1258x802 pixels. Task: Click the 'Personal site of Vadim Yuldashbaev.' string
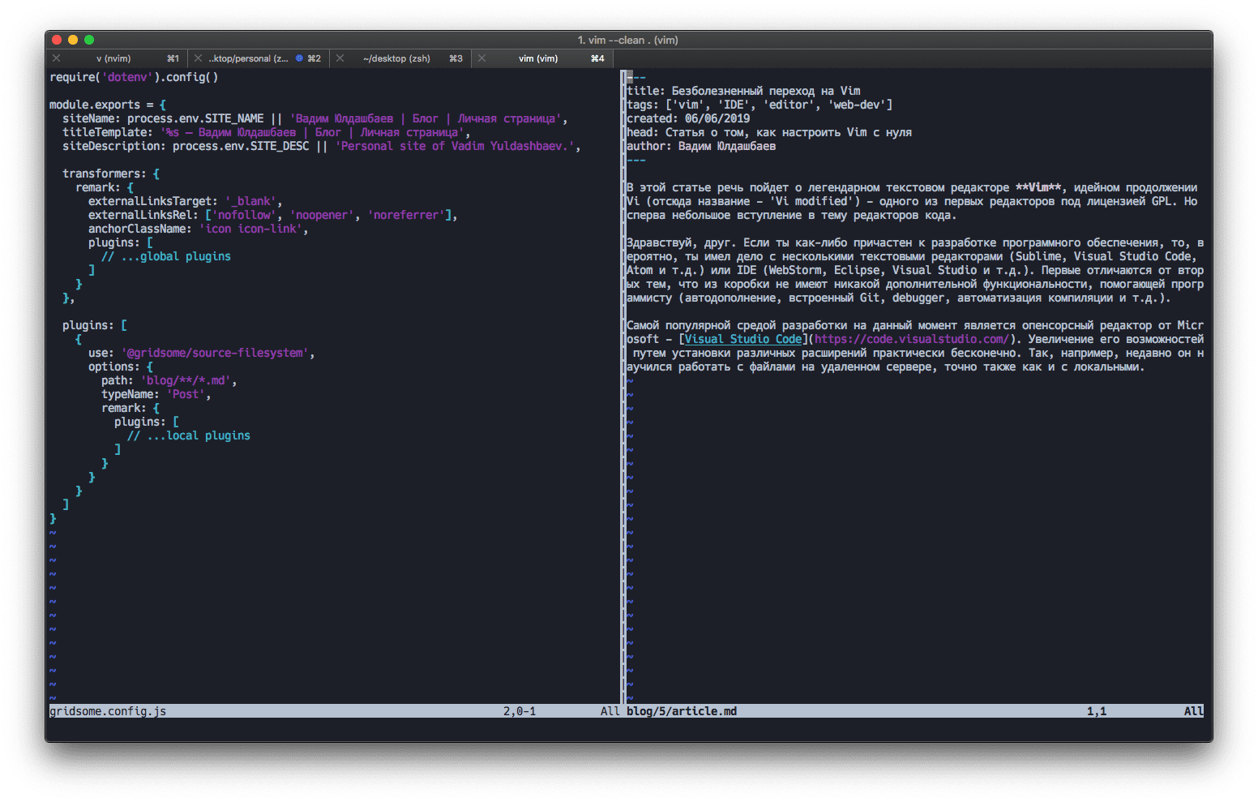point(455,146)
